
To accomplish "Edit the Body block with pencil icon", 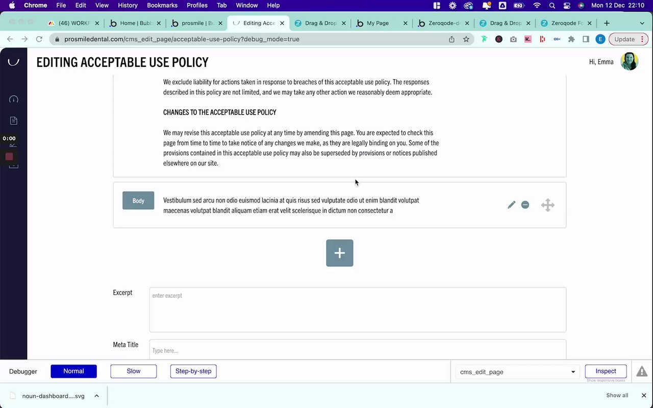I will (x=511, y=205).
